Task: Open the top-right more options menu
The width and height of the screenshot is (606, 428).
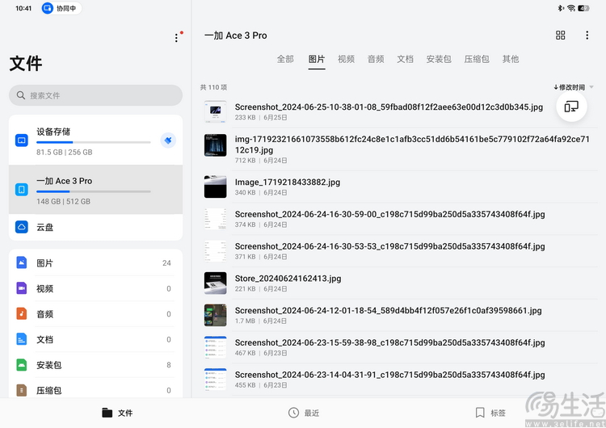Action: click(x=587, y=36)
